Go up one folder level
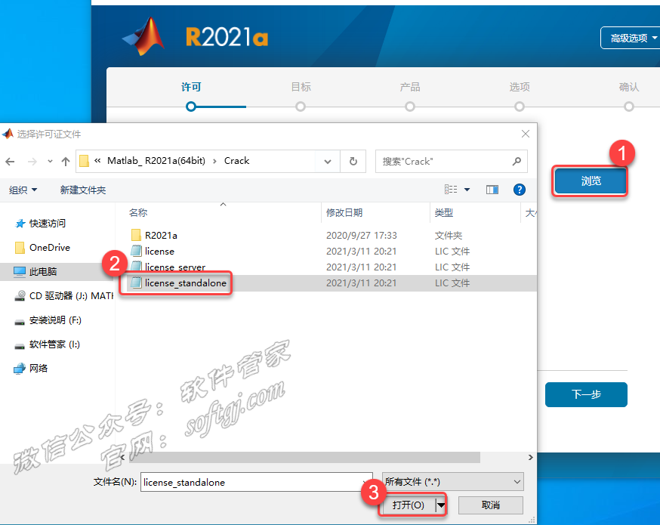Screen dimensions: 660x525 (x=65, y=161)
